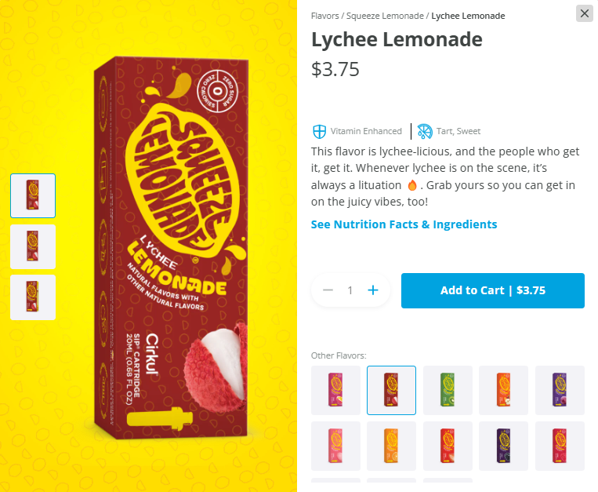Go to Flavors breadcrumb

[325, 16]
